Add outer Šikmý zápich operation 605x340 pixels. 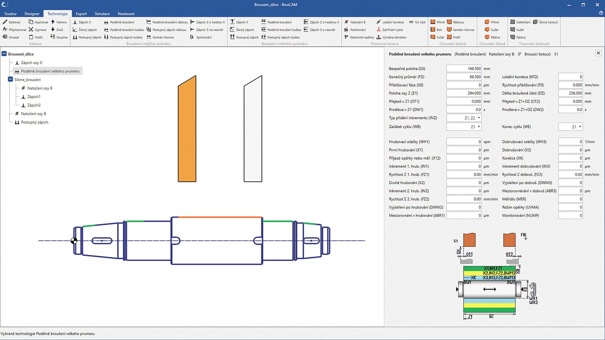(x=85, y=30)
